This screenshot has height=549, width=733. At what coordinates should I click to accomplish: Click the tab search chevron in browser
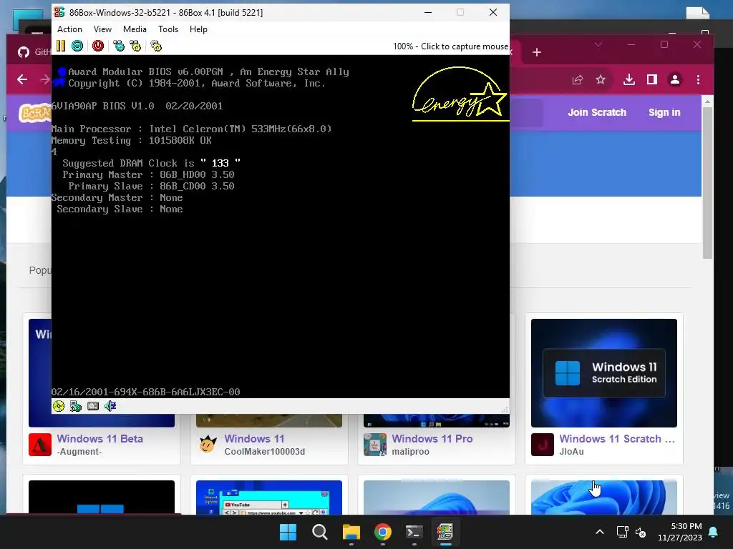pyautogui.click(x=598, y=44)
